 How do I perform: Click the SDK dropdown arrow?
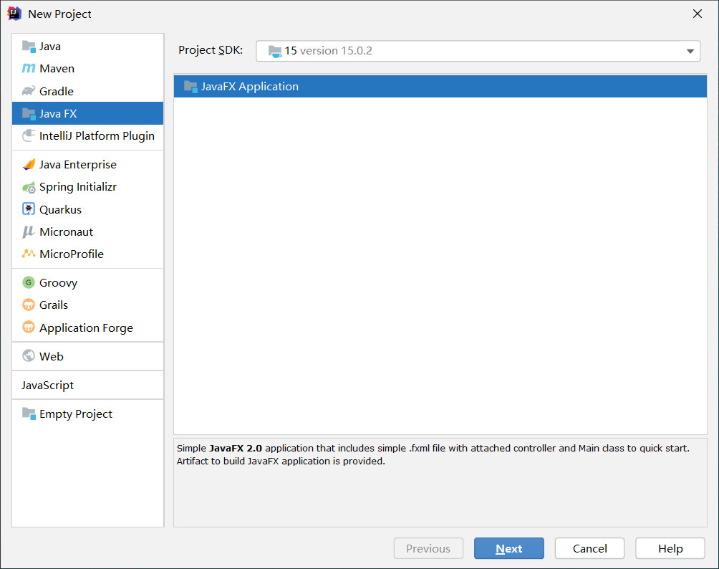(690, 51)
